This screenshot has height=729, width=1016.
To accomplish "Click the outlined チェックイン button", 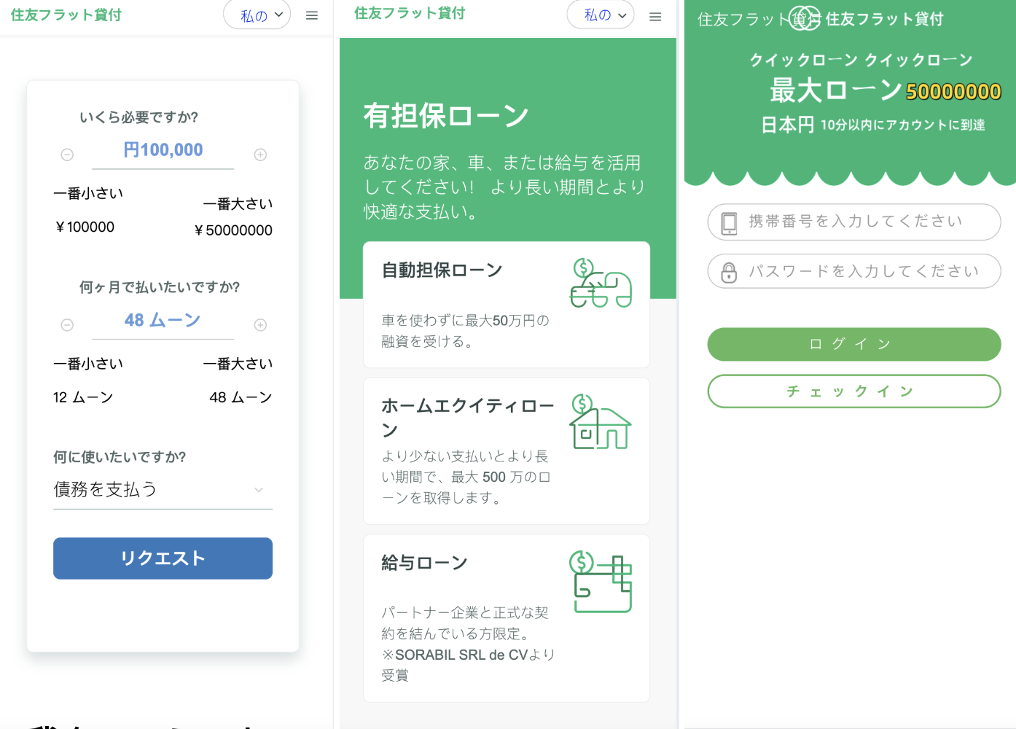I will pyautogui.click(x=854, y=391).
